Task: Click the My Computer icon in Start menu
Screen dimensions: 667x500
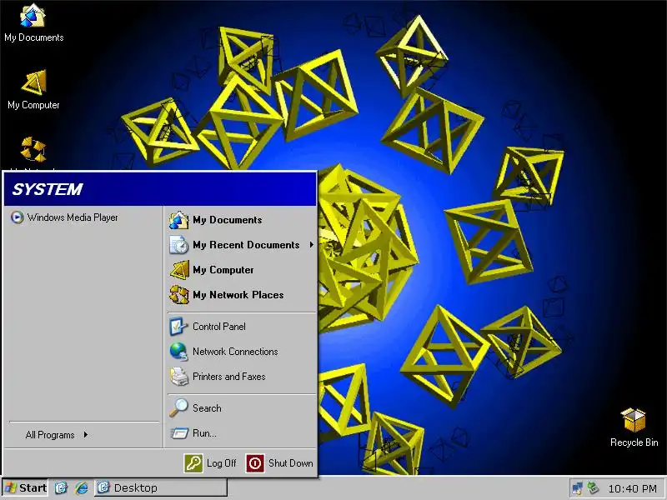Action: 178,270
